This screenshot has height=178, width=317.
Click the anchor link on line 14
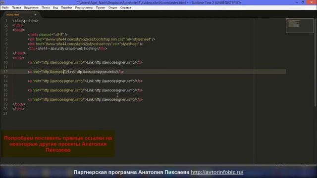coord(85,81)
